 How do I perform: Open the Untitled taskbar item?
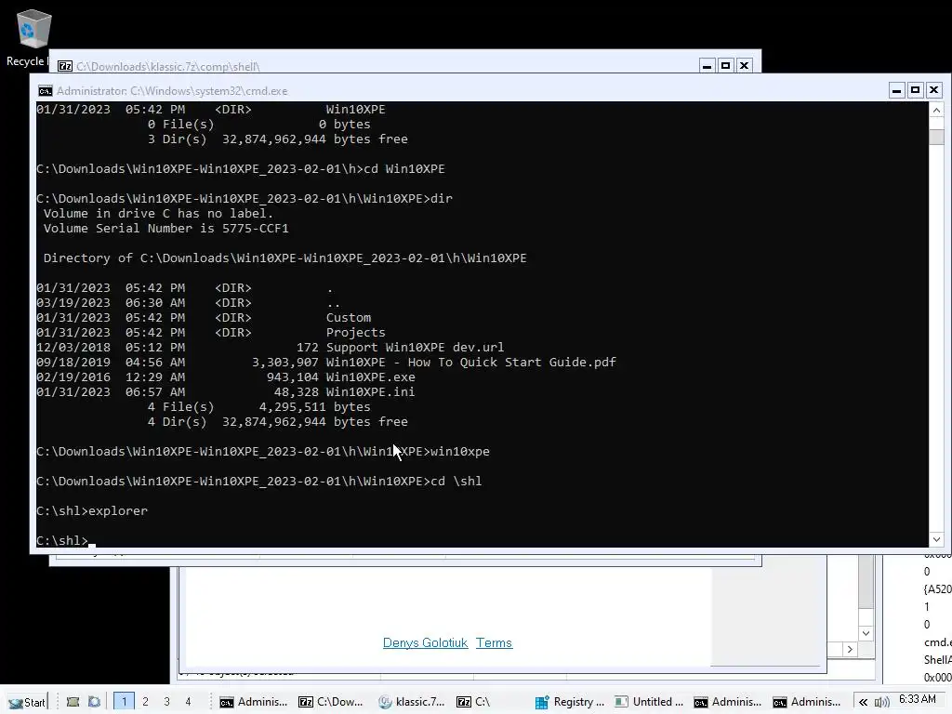click(x=649, y=702)
